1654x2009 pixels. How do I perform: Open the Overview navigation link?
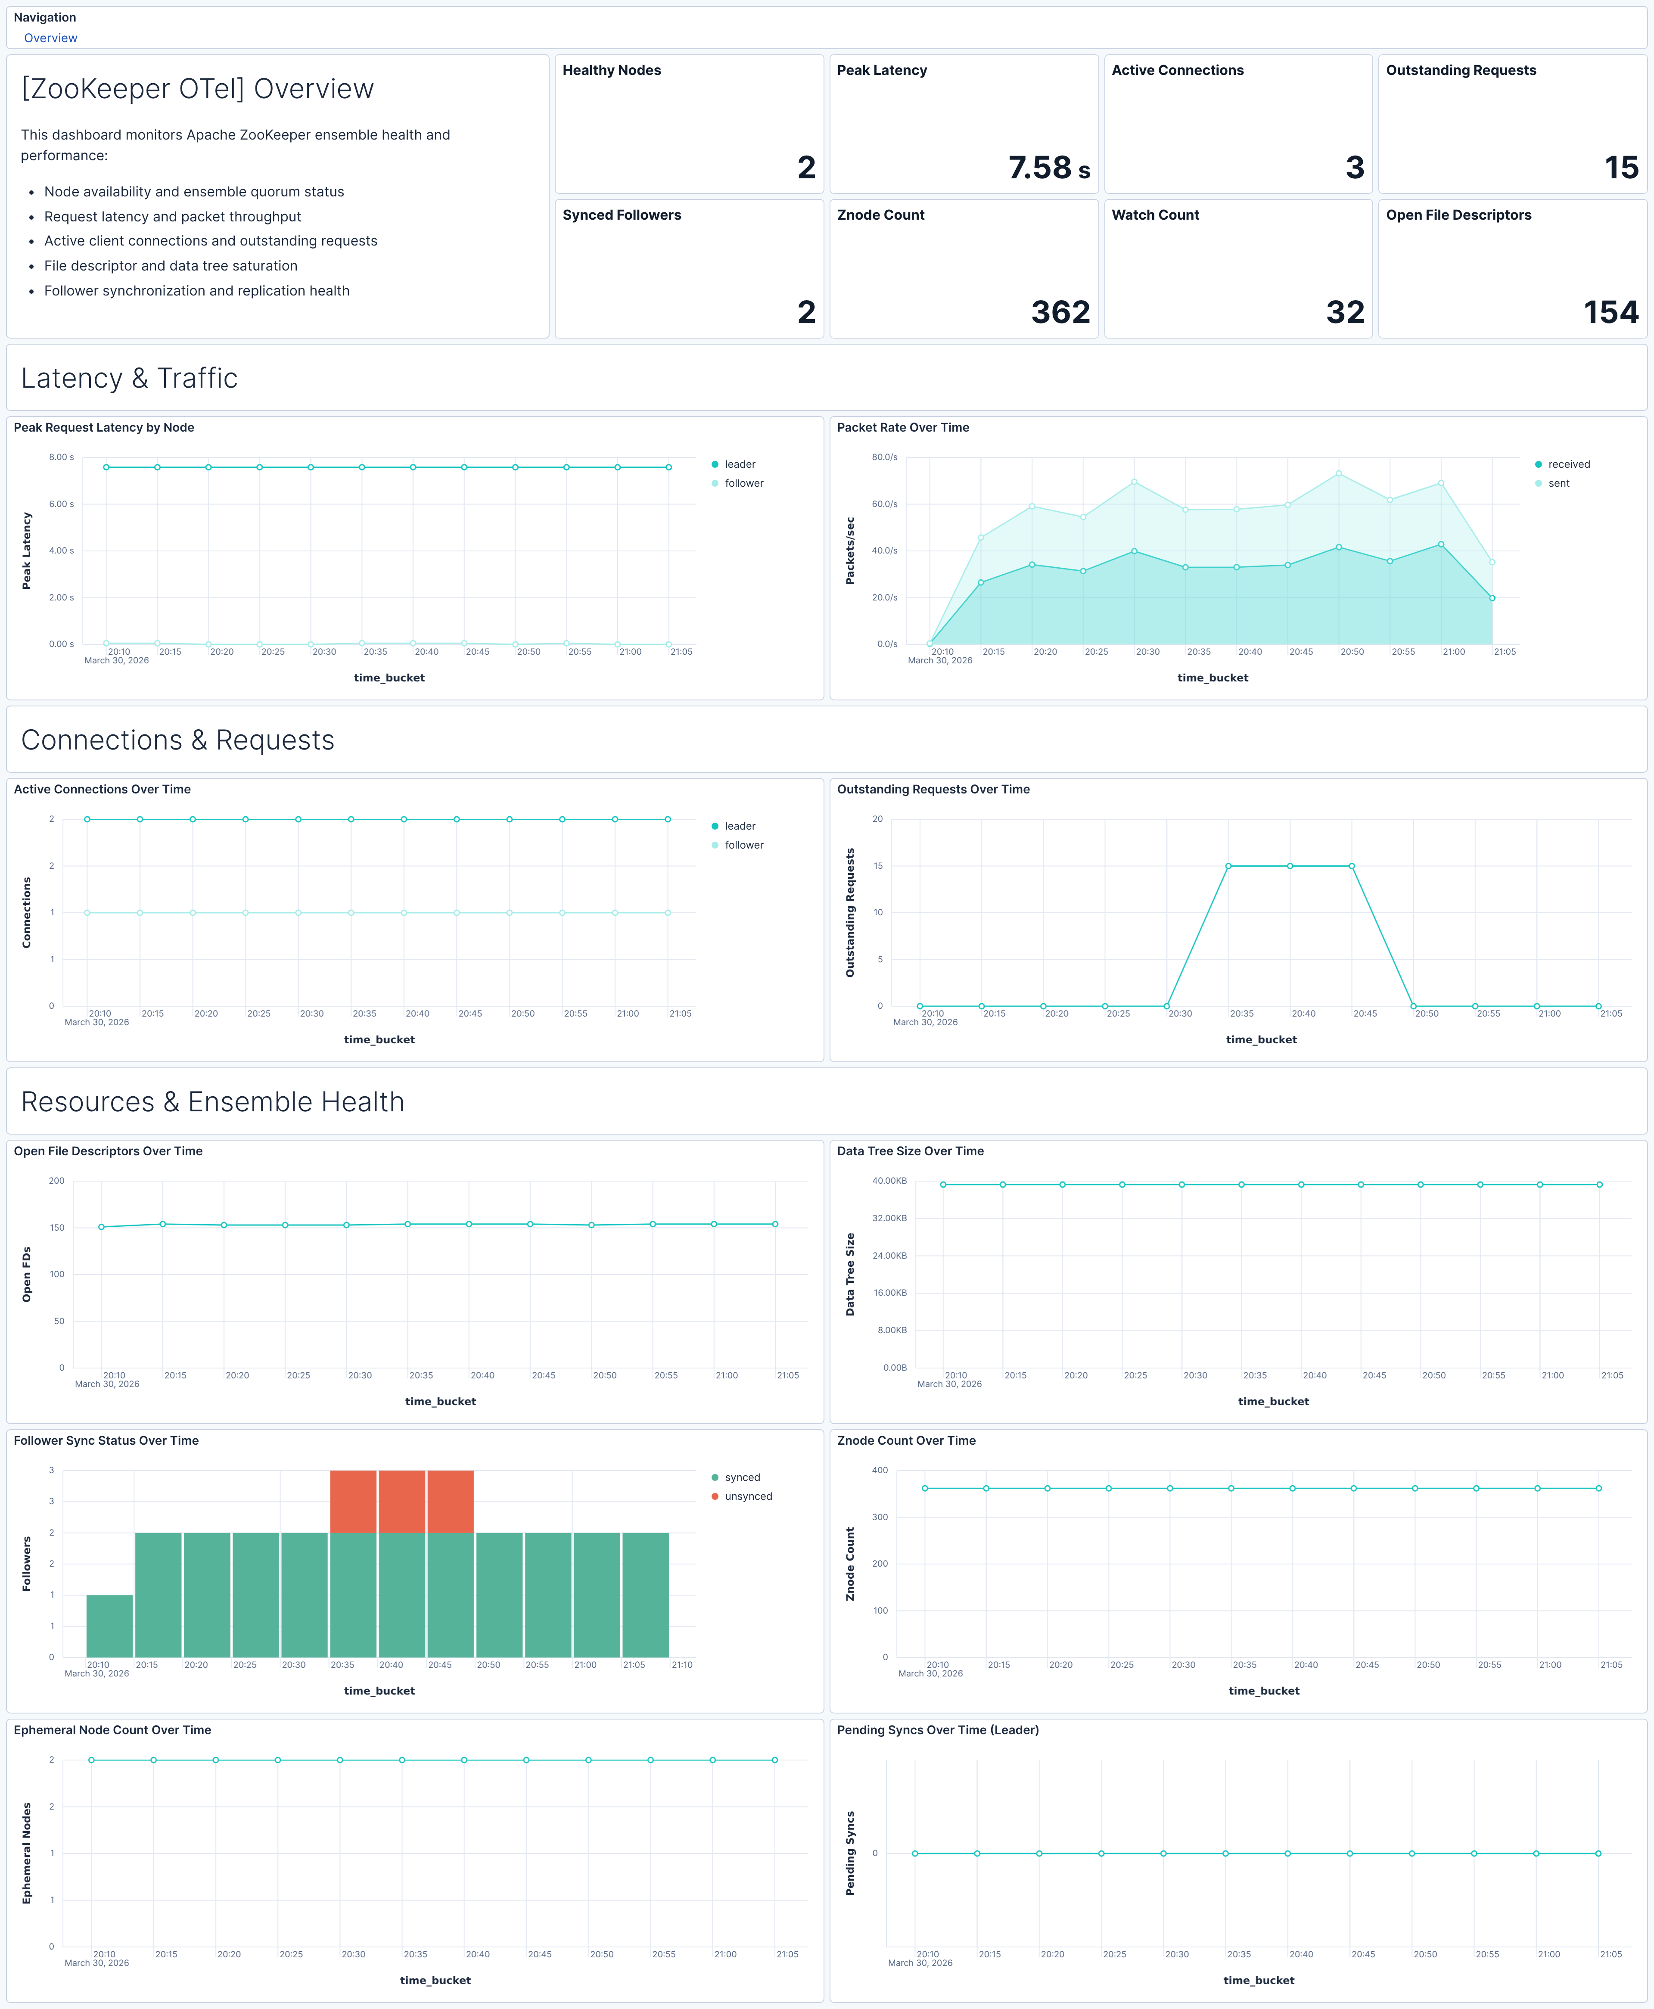[x=50, y=38]
